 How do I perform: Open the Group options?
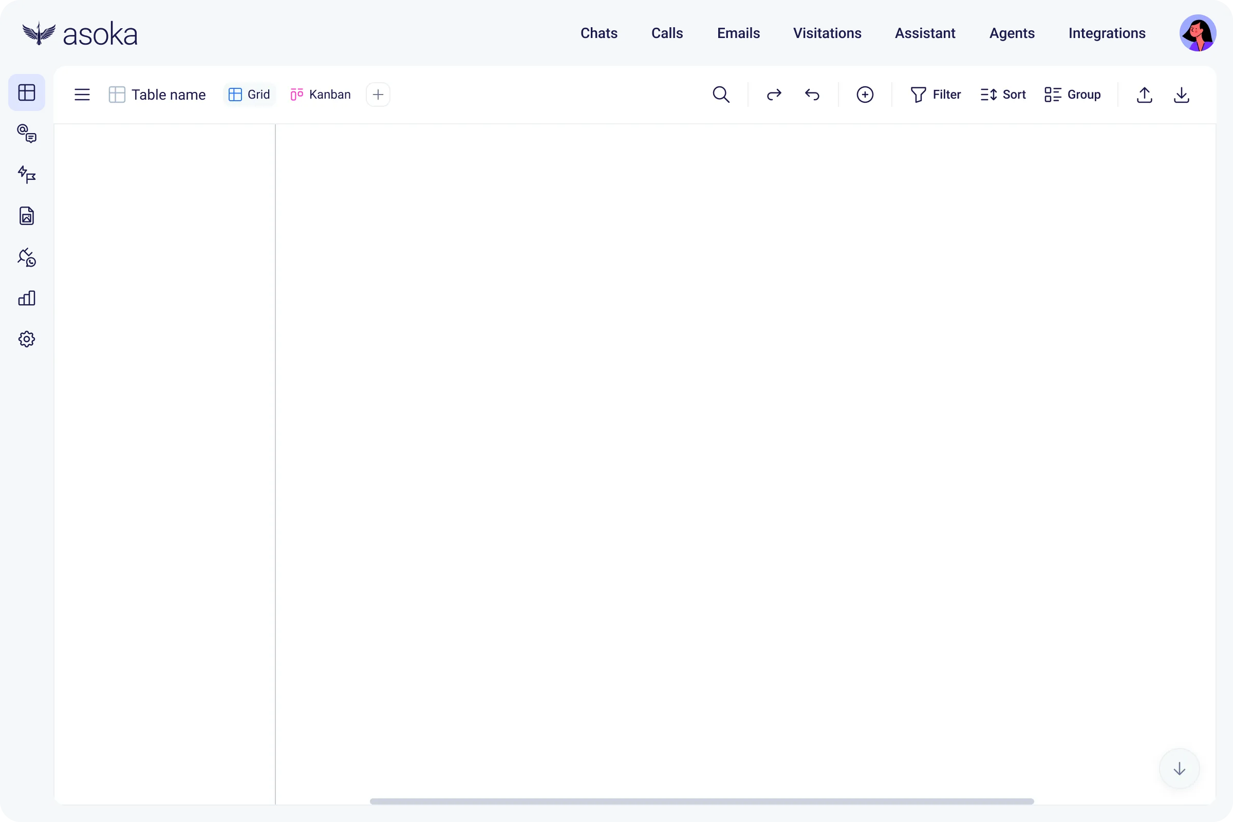pyautogui.click(x=1073, y=95)
